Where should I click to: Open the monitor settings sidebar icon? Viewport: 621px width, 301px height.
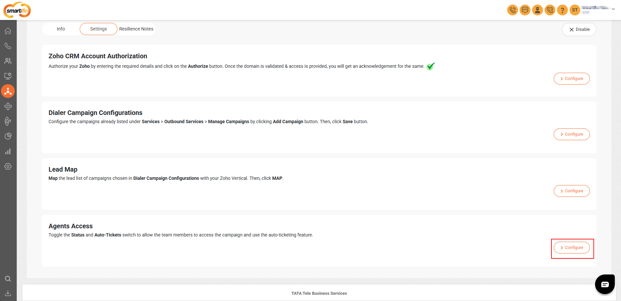8,76
